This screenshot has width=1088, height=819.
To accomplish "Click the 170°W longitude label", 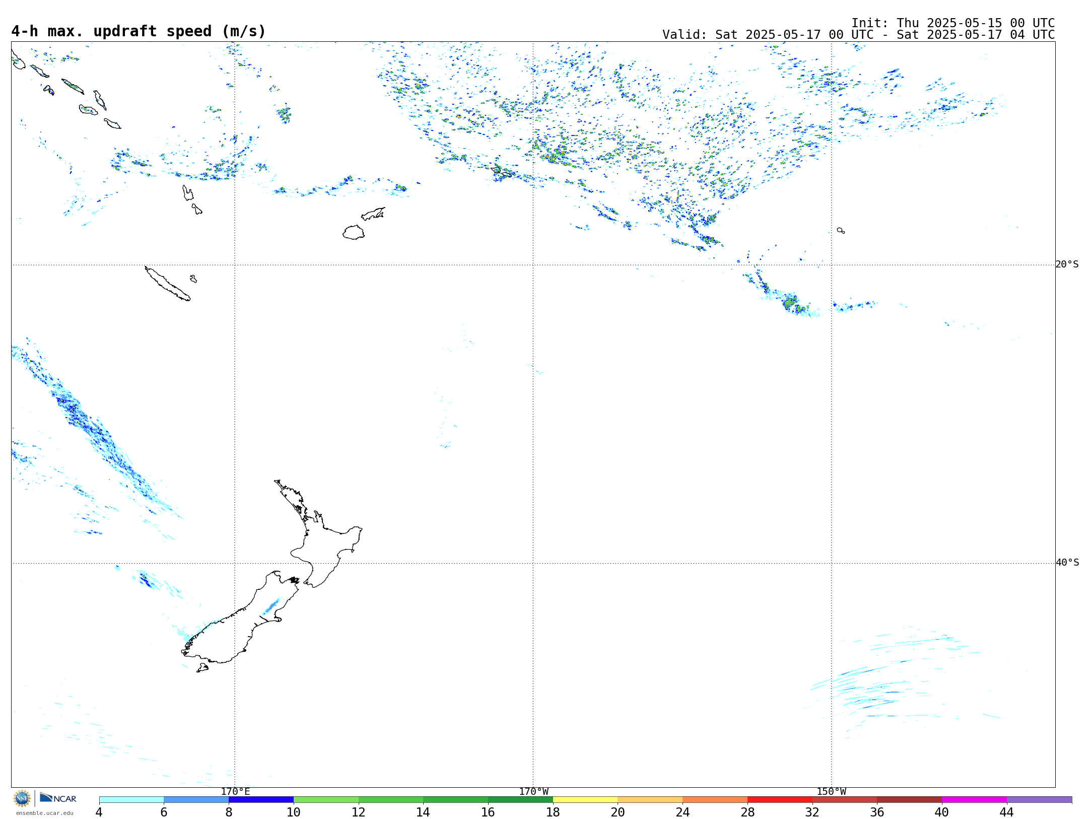I will [x=533, y=792].
